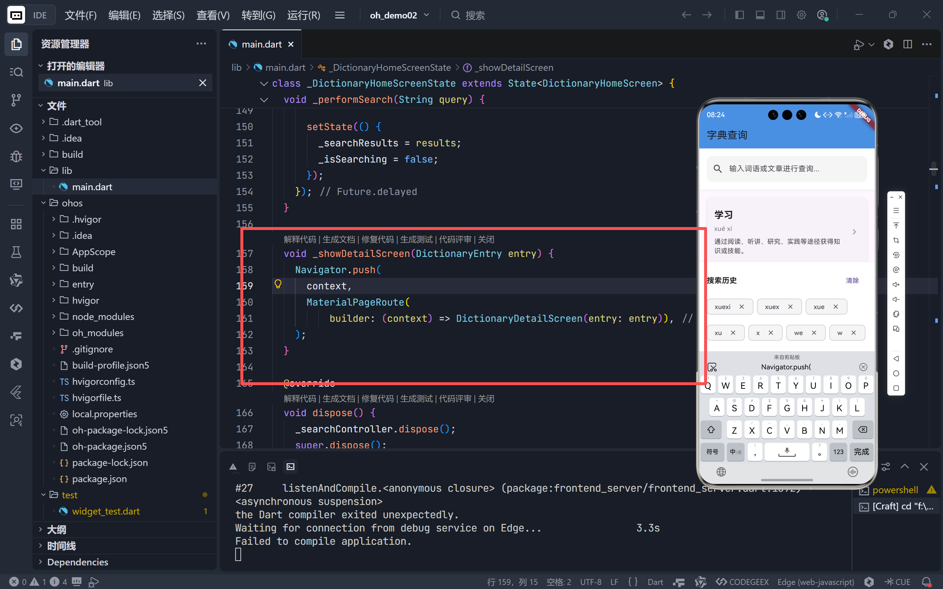Open the 运行(R) menu
This screenshot has height=589, width=943.
[x=303, y=15]
